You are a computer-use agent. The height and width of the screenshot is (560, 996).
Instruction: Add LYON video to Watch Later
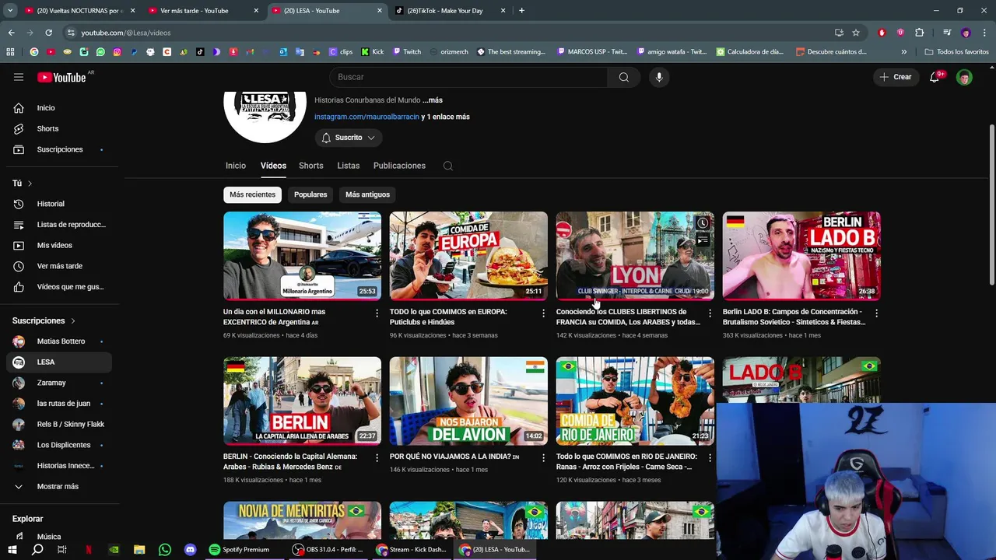[x=703, y=223]
